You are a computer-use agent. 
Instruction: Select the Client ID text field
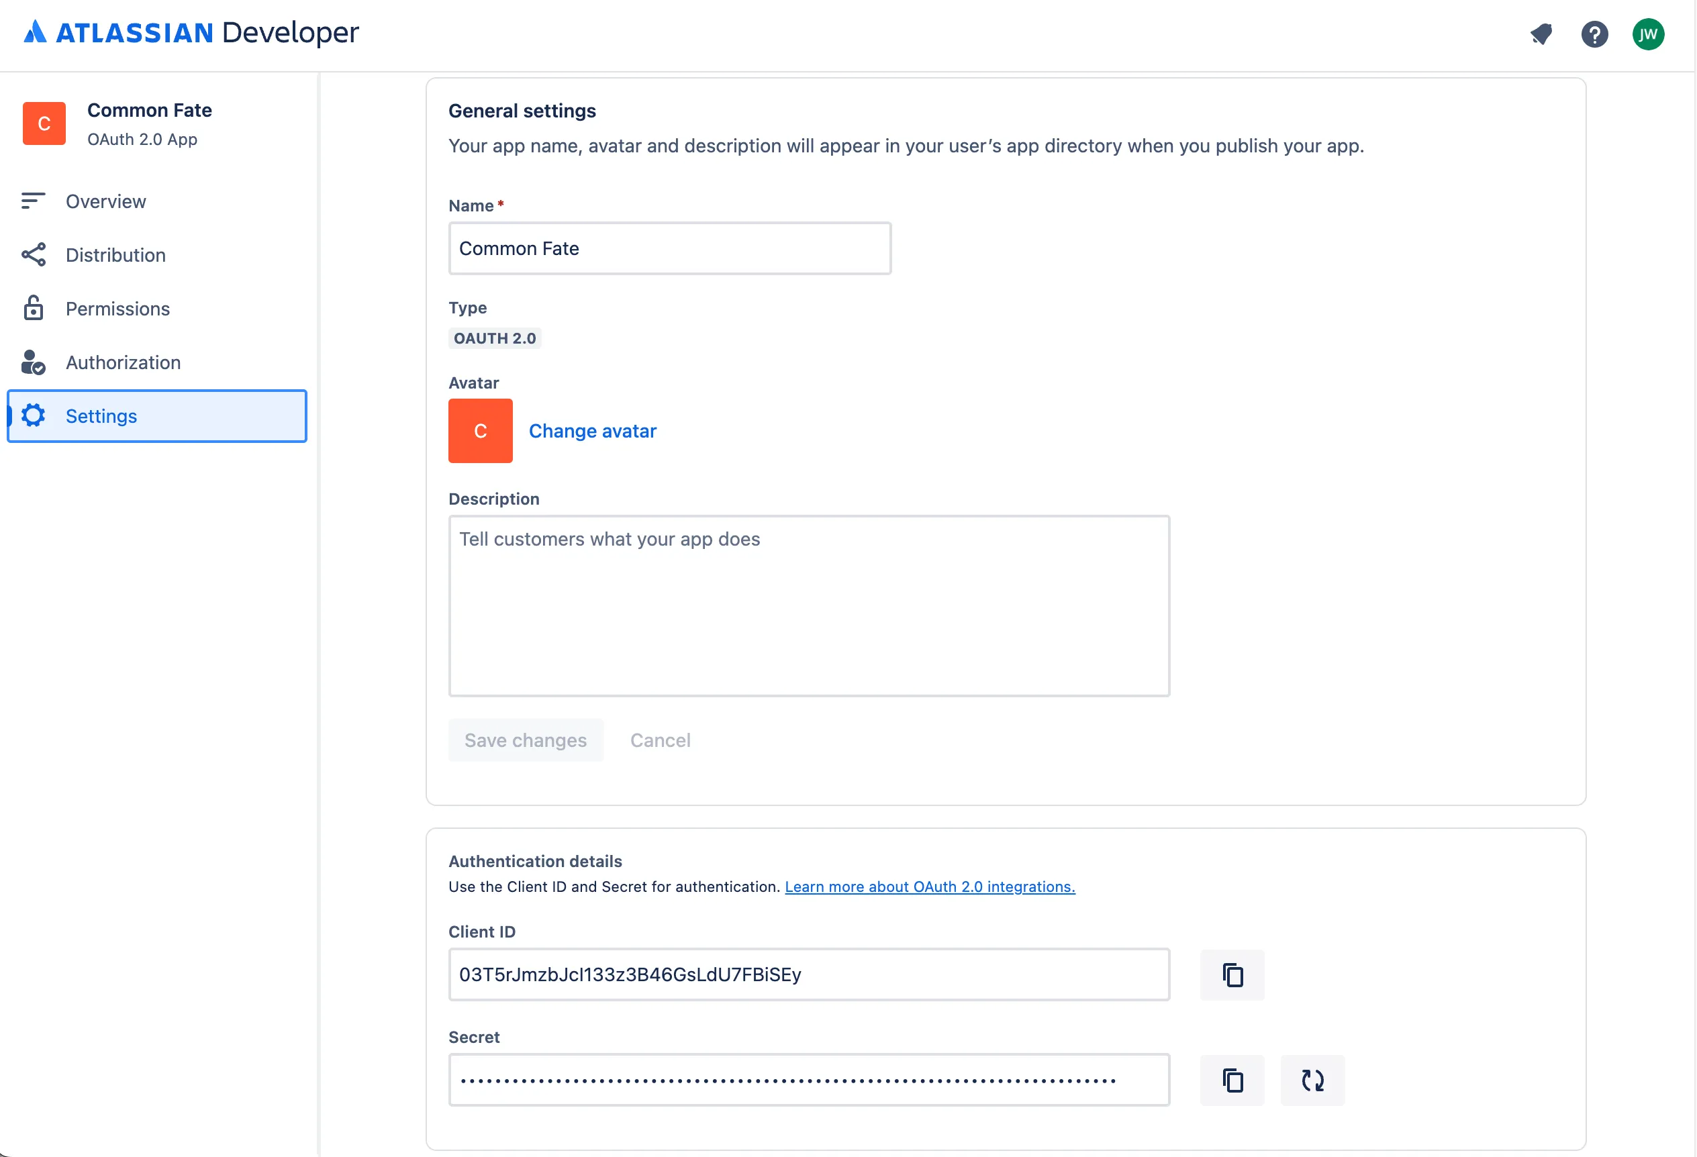pyautogui.click(x=808, y=974)
